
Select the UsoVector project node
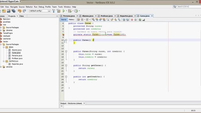(7, 39)
